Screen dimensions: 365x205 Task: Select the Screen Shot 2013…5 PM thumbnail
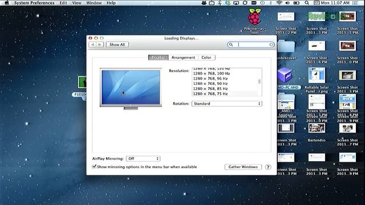click(347, 75)
